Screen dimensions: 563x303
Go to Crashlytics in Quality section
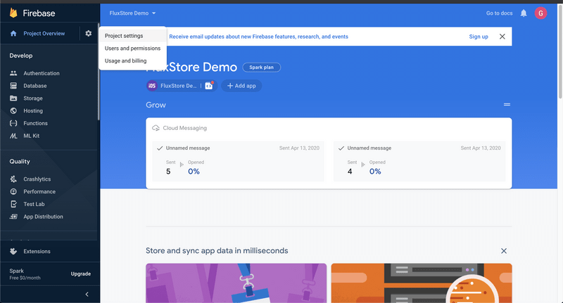point(37,179)
